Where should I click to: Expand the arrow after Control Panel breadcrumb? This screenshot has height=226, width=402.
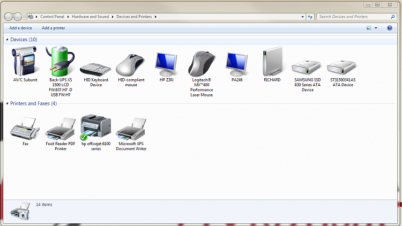[68, 17]
